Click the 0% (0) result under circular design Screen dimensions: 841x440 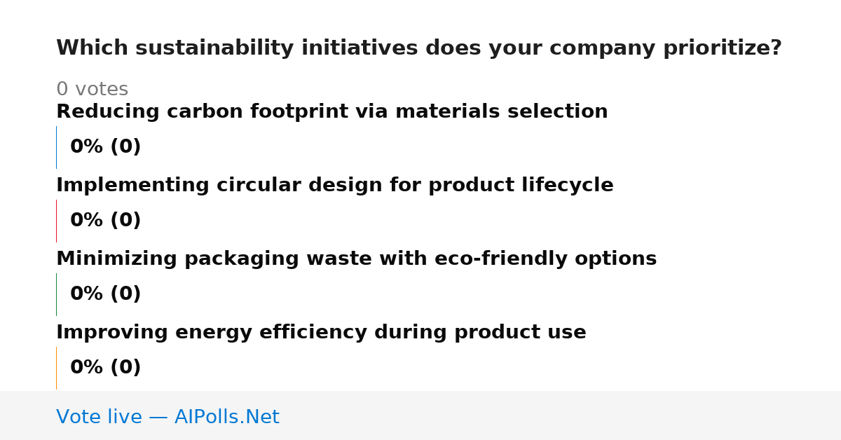[105, 221]
